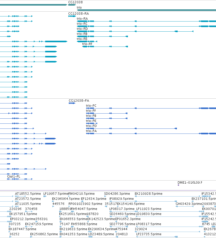The width and height of the screenshot is (216, 238).
Task: Select the 445576 alignment label
Action: pos(58,204)
